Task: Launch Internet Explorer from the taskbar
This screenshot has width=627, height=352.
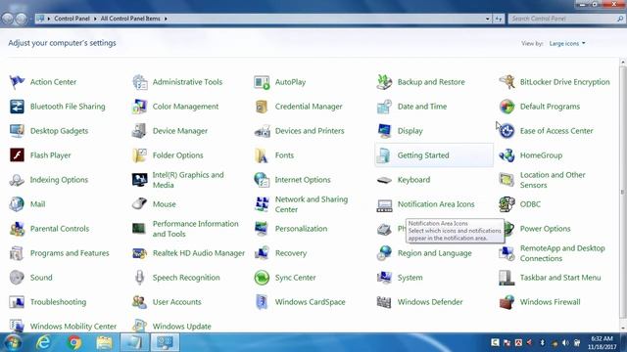Action: [x=43, y=342]
